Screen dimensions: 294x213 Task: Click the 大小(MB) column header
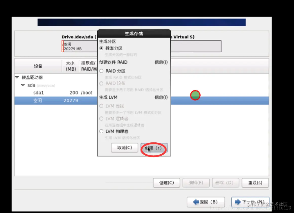point(71,66)
